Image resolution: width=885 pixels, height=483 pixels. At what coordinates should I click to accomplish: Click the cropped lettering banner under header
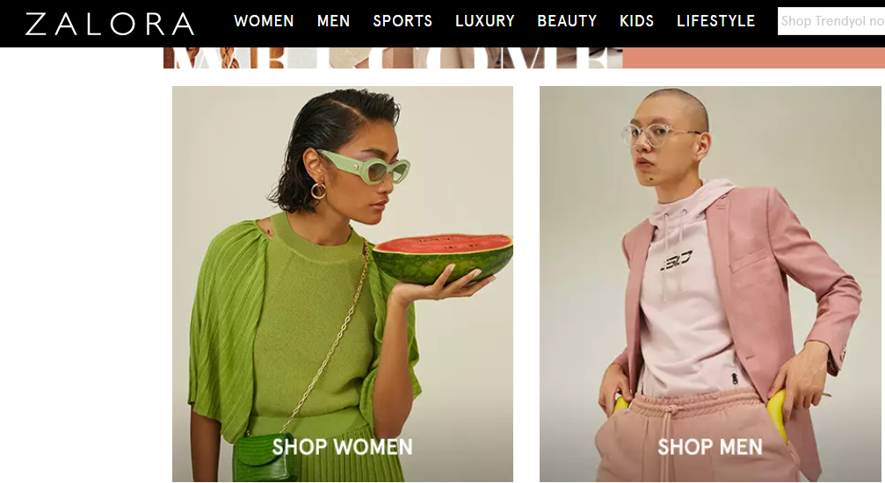(x=393, y=58)
